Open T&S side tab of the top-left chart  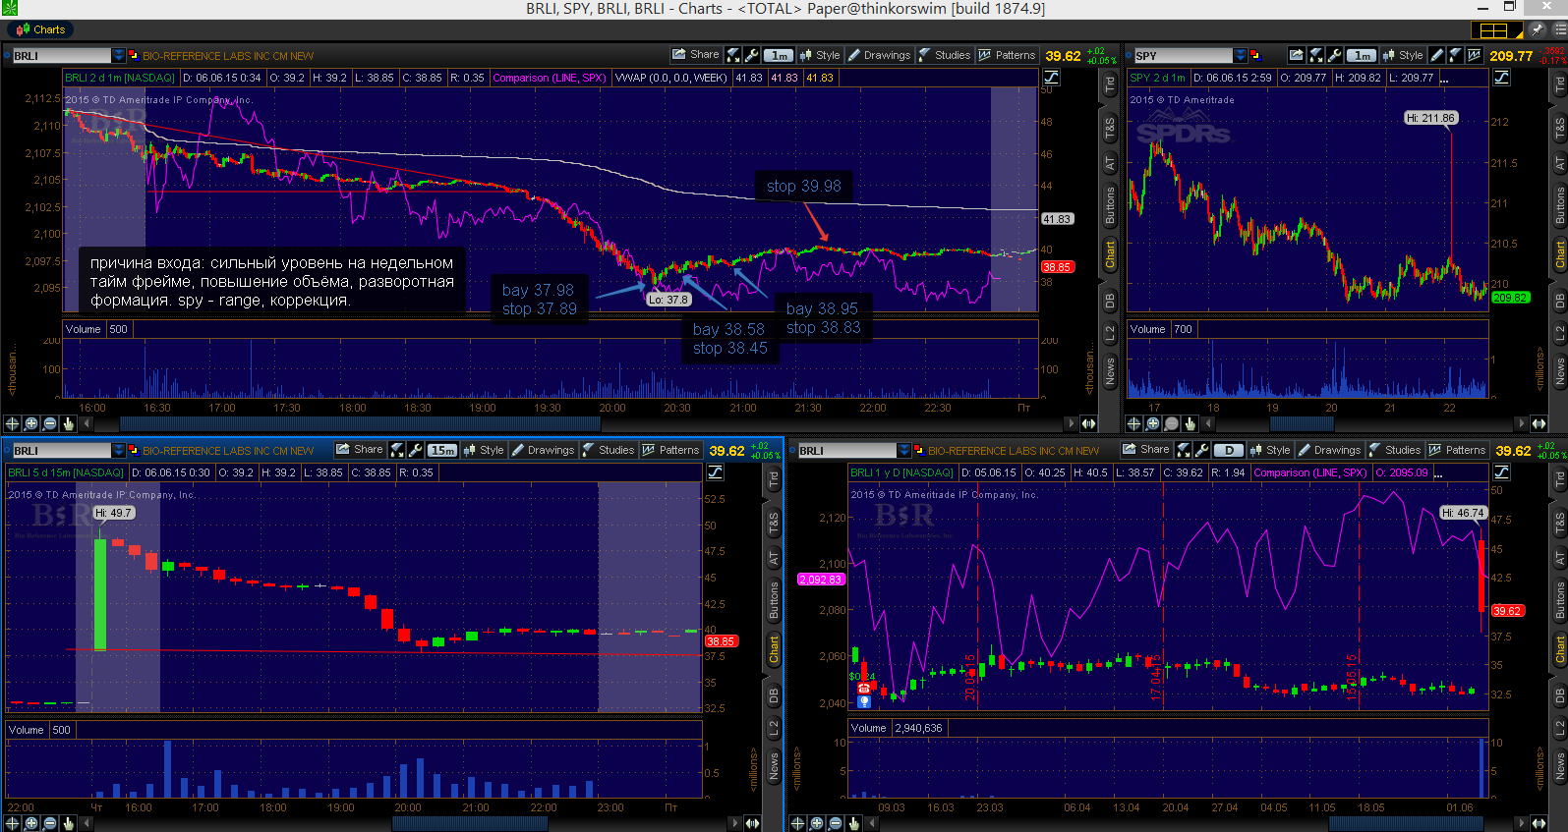point(1110,128)
